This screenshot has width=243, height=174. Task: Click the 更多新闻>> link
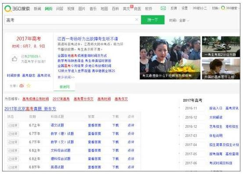coord(66,77)
